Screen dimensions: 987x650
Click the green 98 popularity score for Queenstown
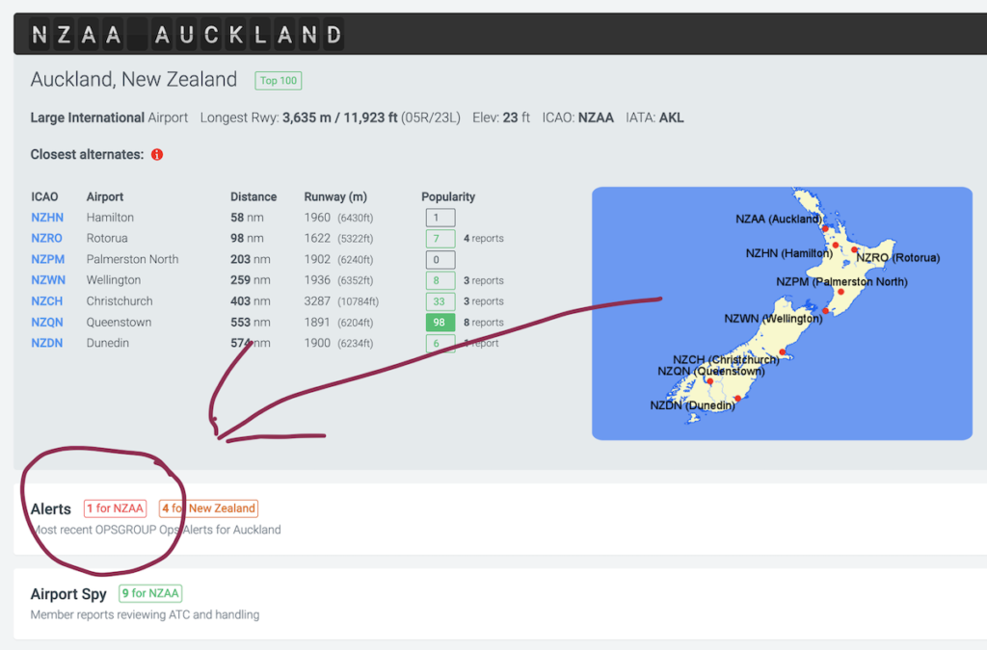440,323
